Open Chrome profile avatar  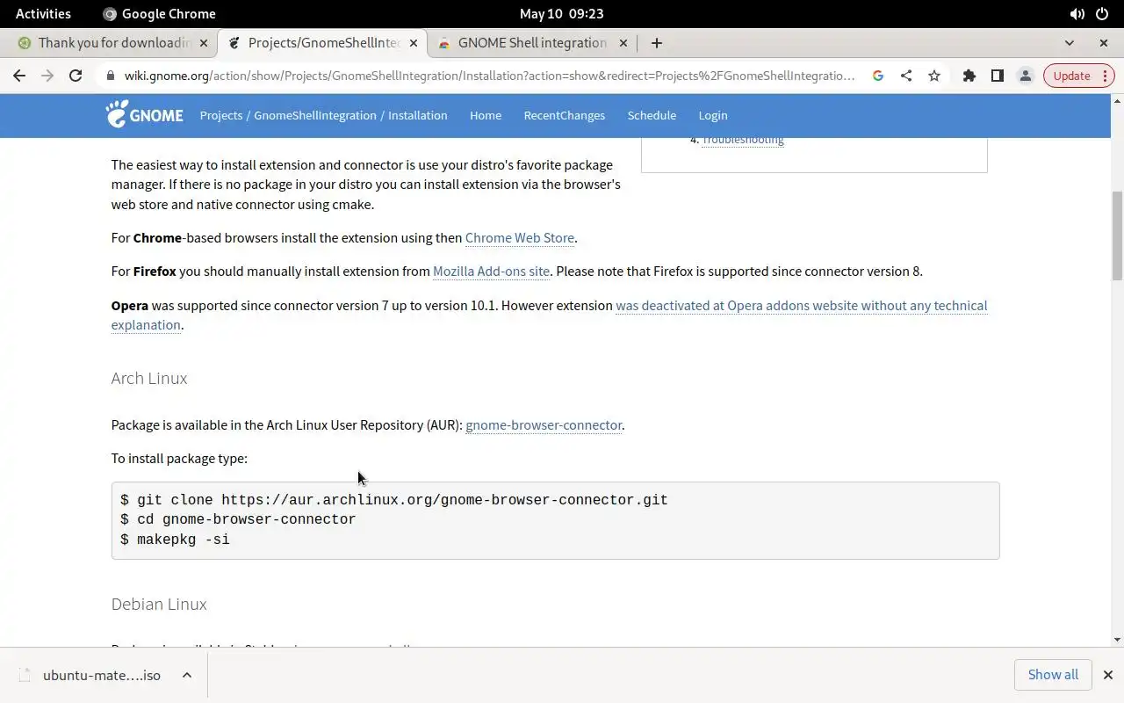[1025, 76]
